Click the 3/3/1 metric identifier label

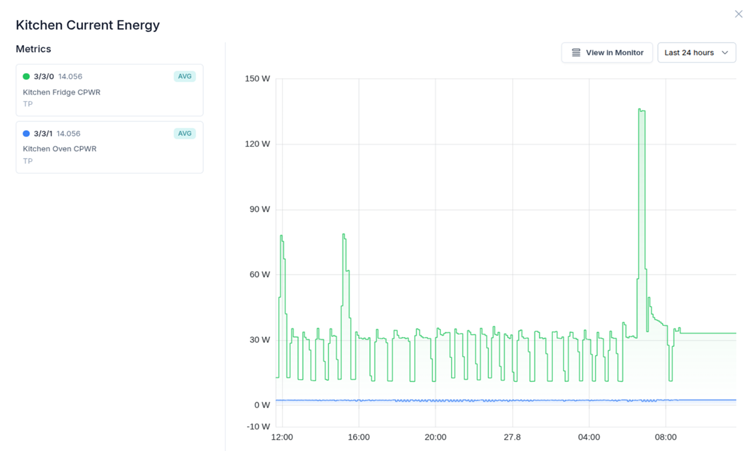coord(42,133)
